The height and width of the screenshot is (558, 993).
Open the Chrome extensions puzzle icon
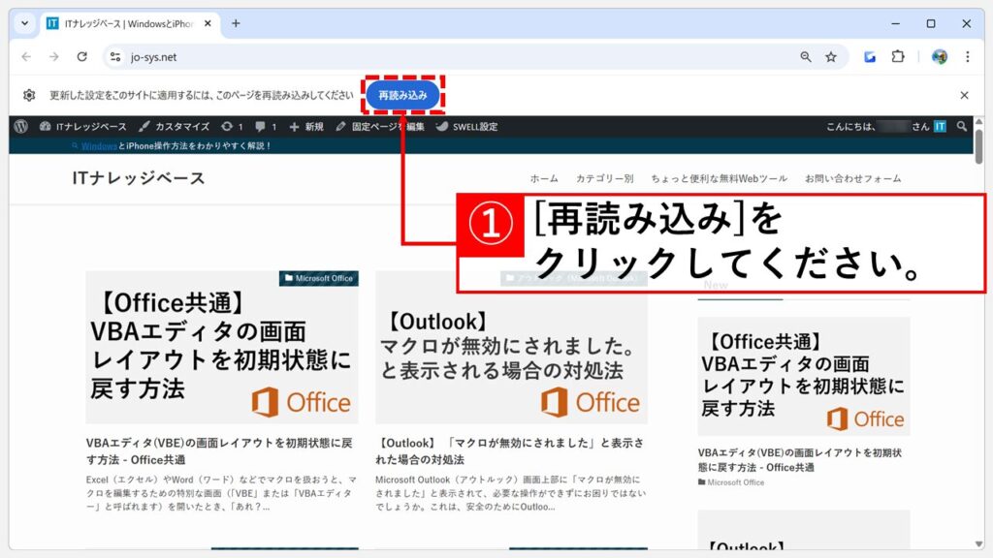click(898, 57)
